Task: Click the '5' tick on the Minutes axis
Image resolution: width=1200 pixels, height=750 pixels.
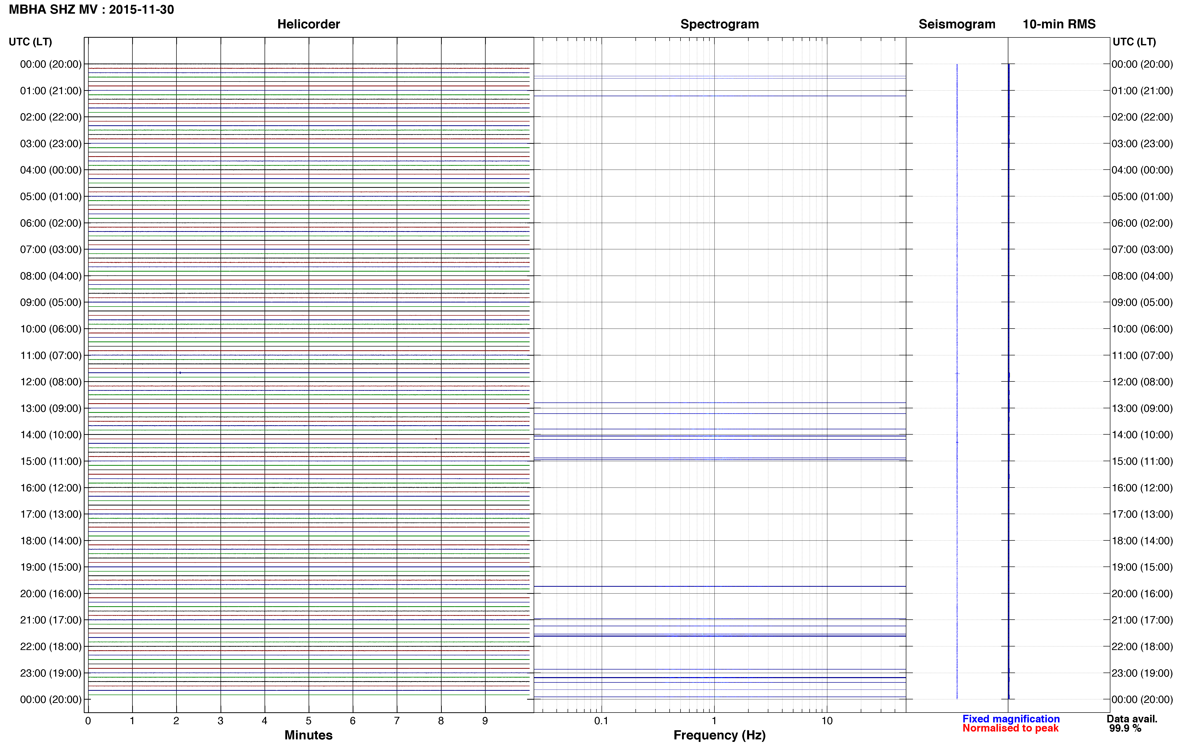Action: click(309, 721)
